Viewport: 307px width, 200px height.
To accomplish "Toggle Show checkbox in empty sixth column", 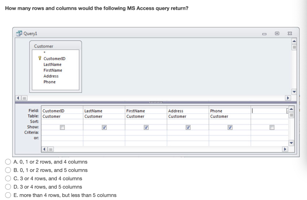I will tap(272, 127).
